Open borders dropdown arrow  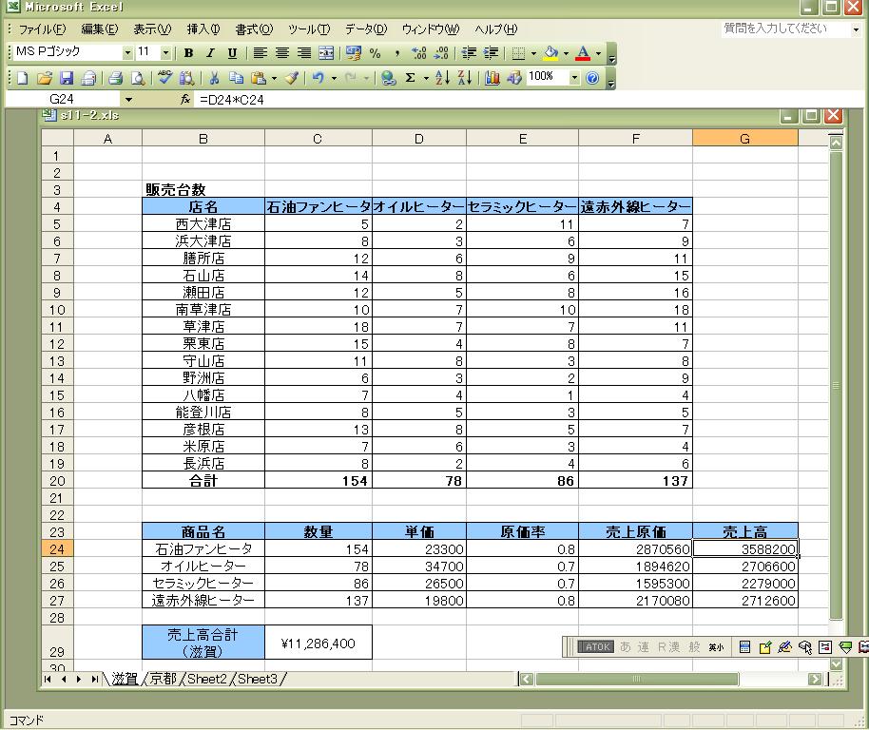[x=533, y=54]
